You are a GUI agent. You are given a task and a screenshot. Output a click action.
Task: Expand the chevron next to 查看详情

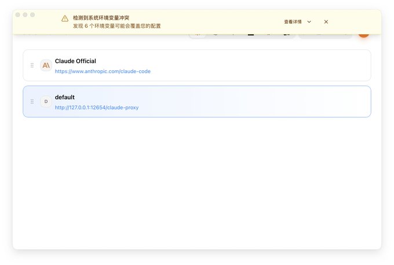(x=309, y=22)
